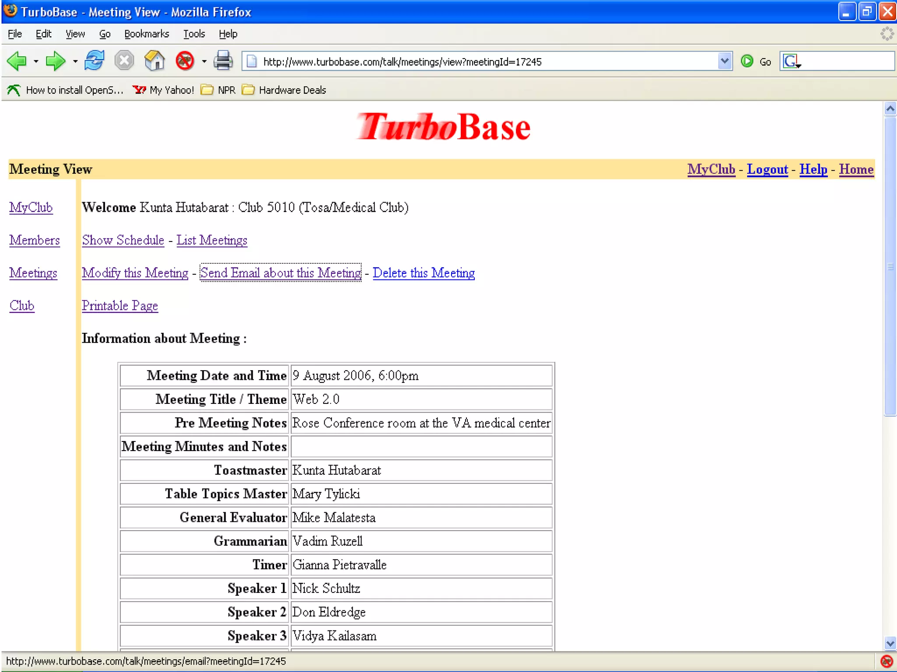Click the Home house icon in the toolbar
The image size is (897, 672).
tap(154, 61)
